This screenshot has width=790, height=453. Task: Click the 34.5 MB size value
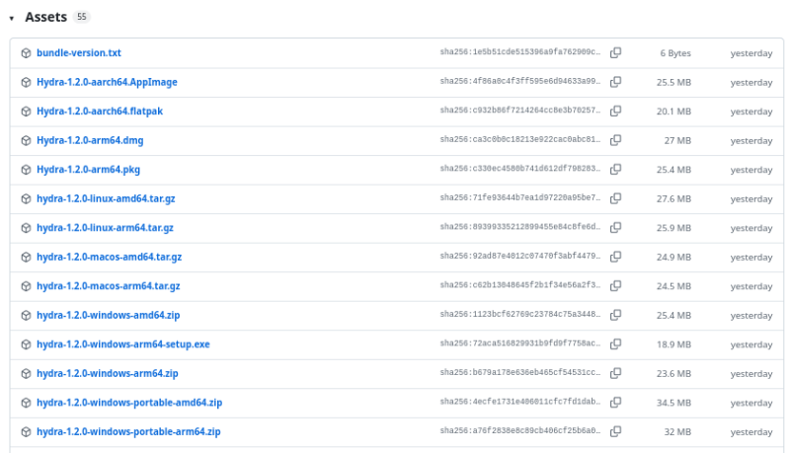pyautogui.click(x=673, y=404)
